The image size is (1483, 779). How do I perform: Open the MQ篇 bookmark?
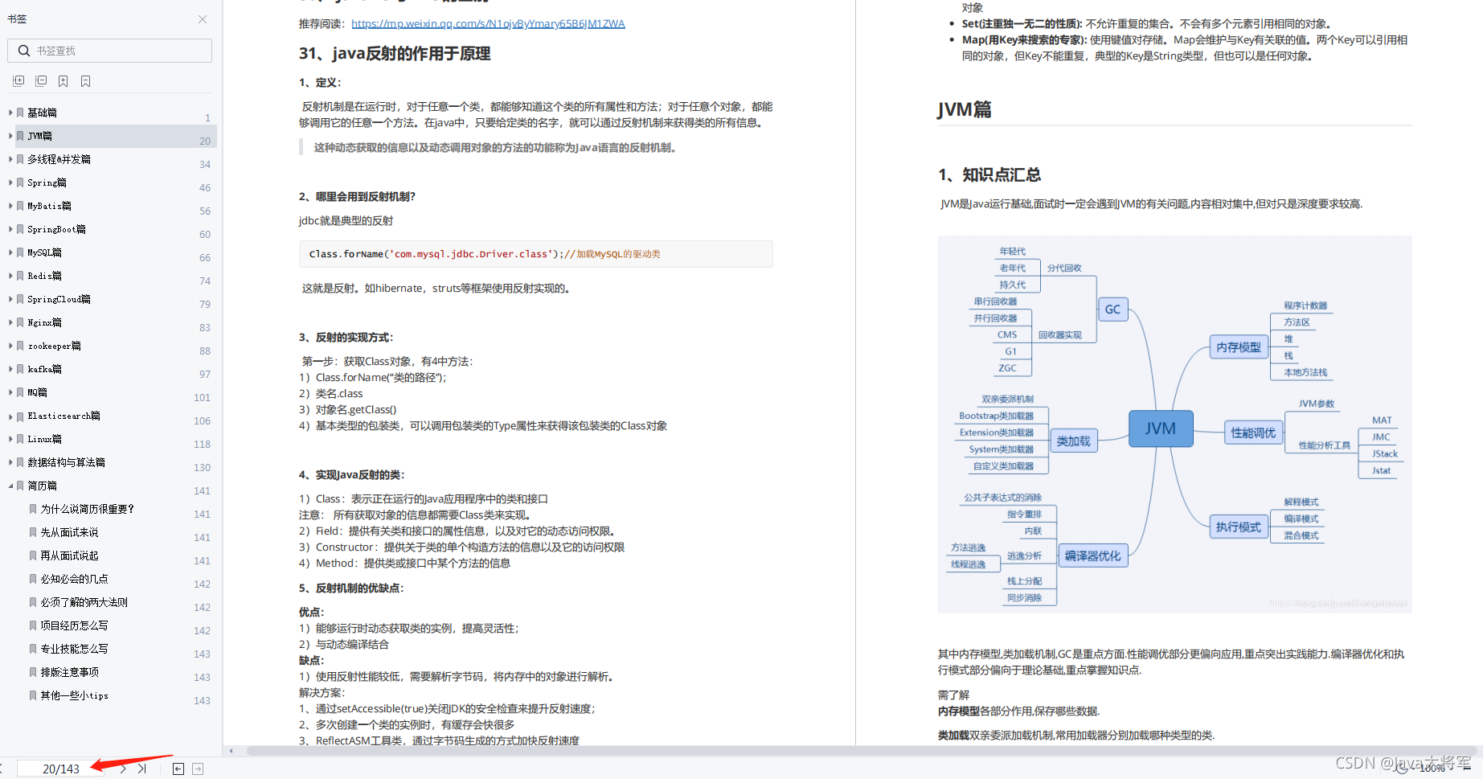click(37, 392)
